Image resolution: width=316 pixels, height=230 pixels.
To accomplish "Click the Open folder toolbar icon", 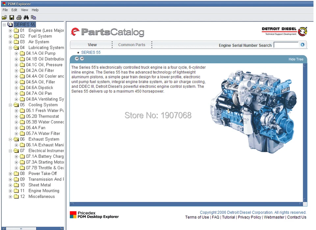I will point(4,17).
